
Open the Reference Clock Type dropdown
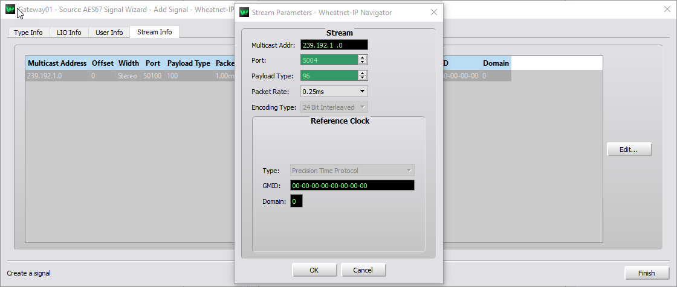click(352, 171)
